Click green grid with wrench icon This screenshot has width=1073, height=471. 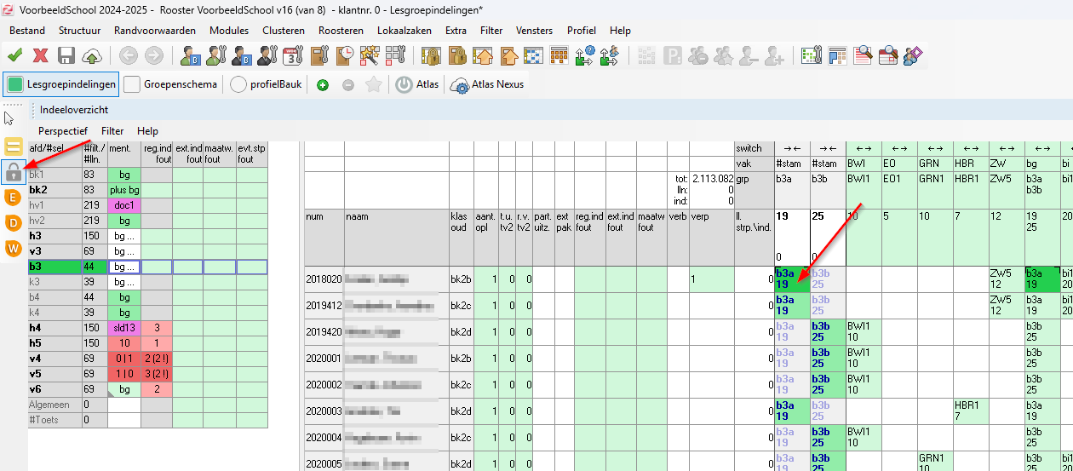812,56
